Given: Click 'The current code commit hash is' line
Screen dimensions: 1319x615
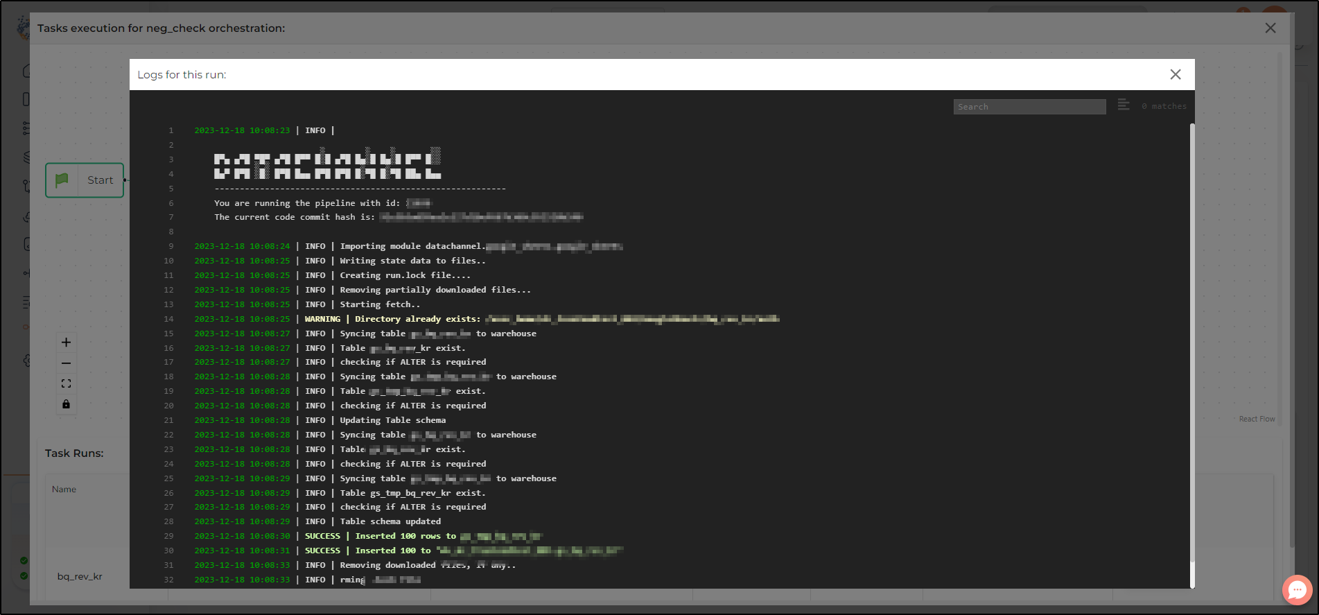Looking at the screenshot, I should [x=399, y=217].
